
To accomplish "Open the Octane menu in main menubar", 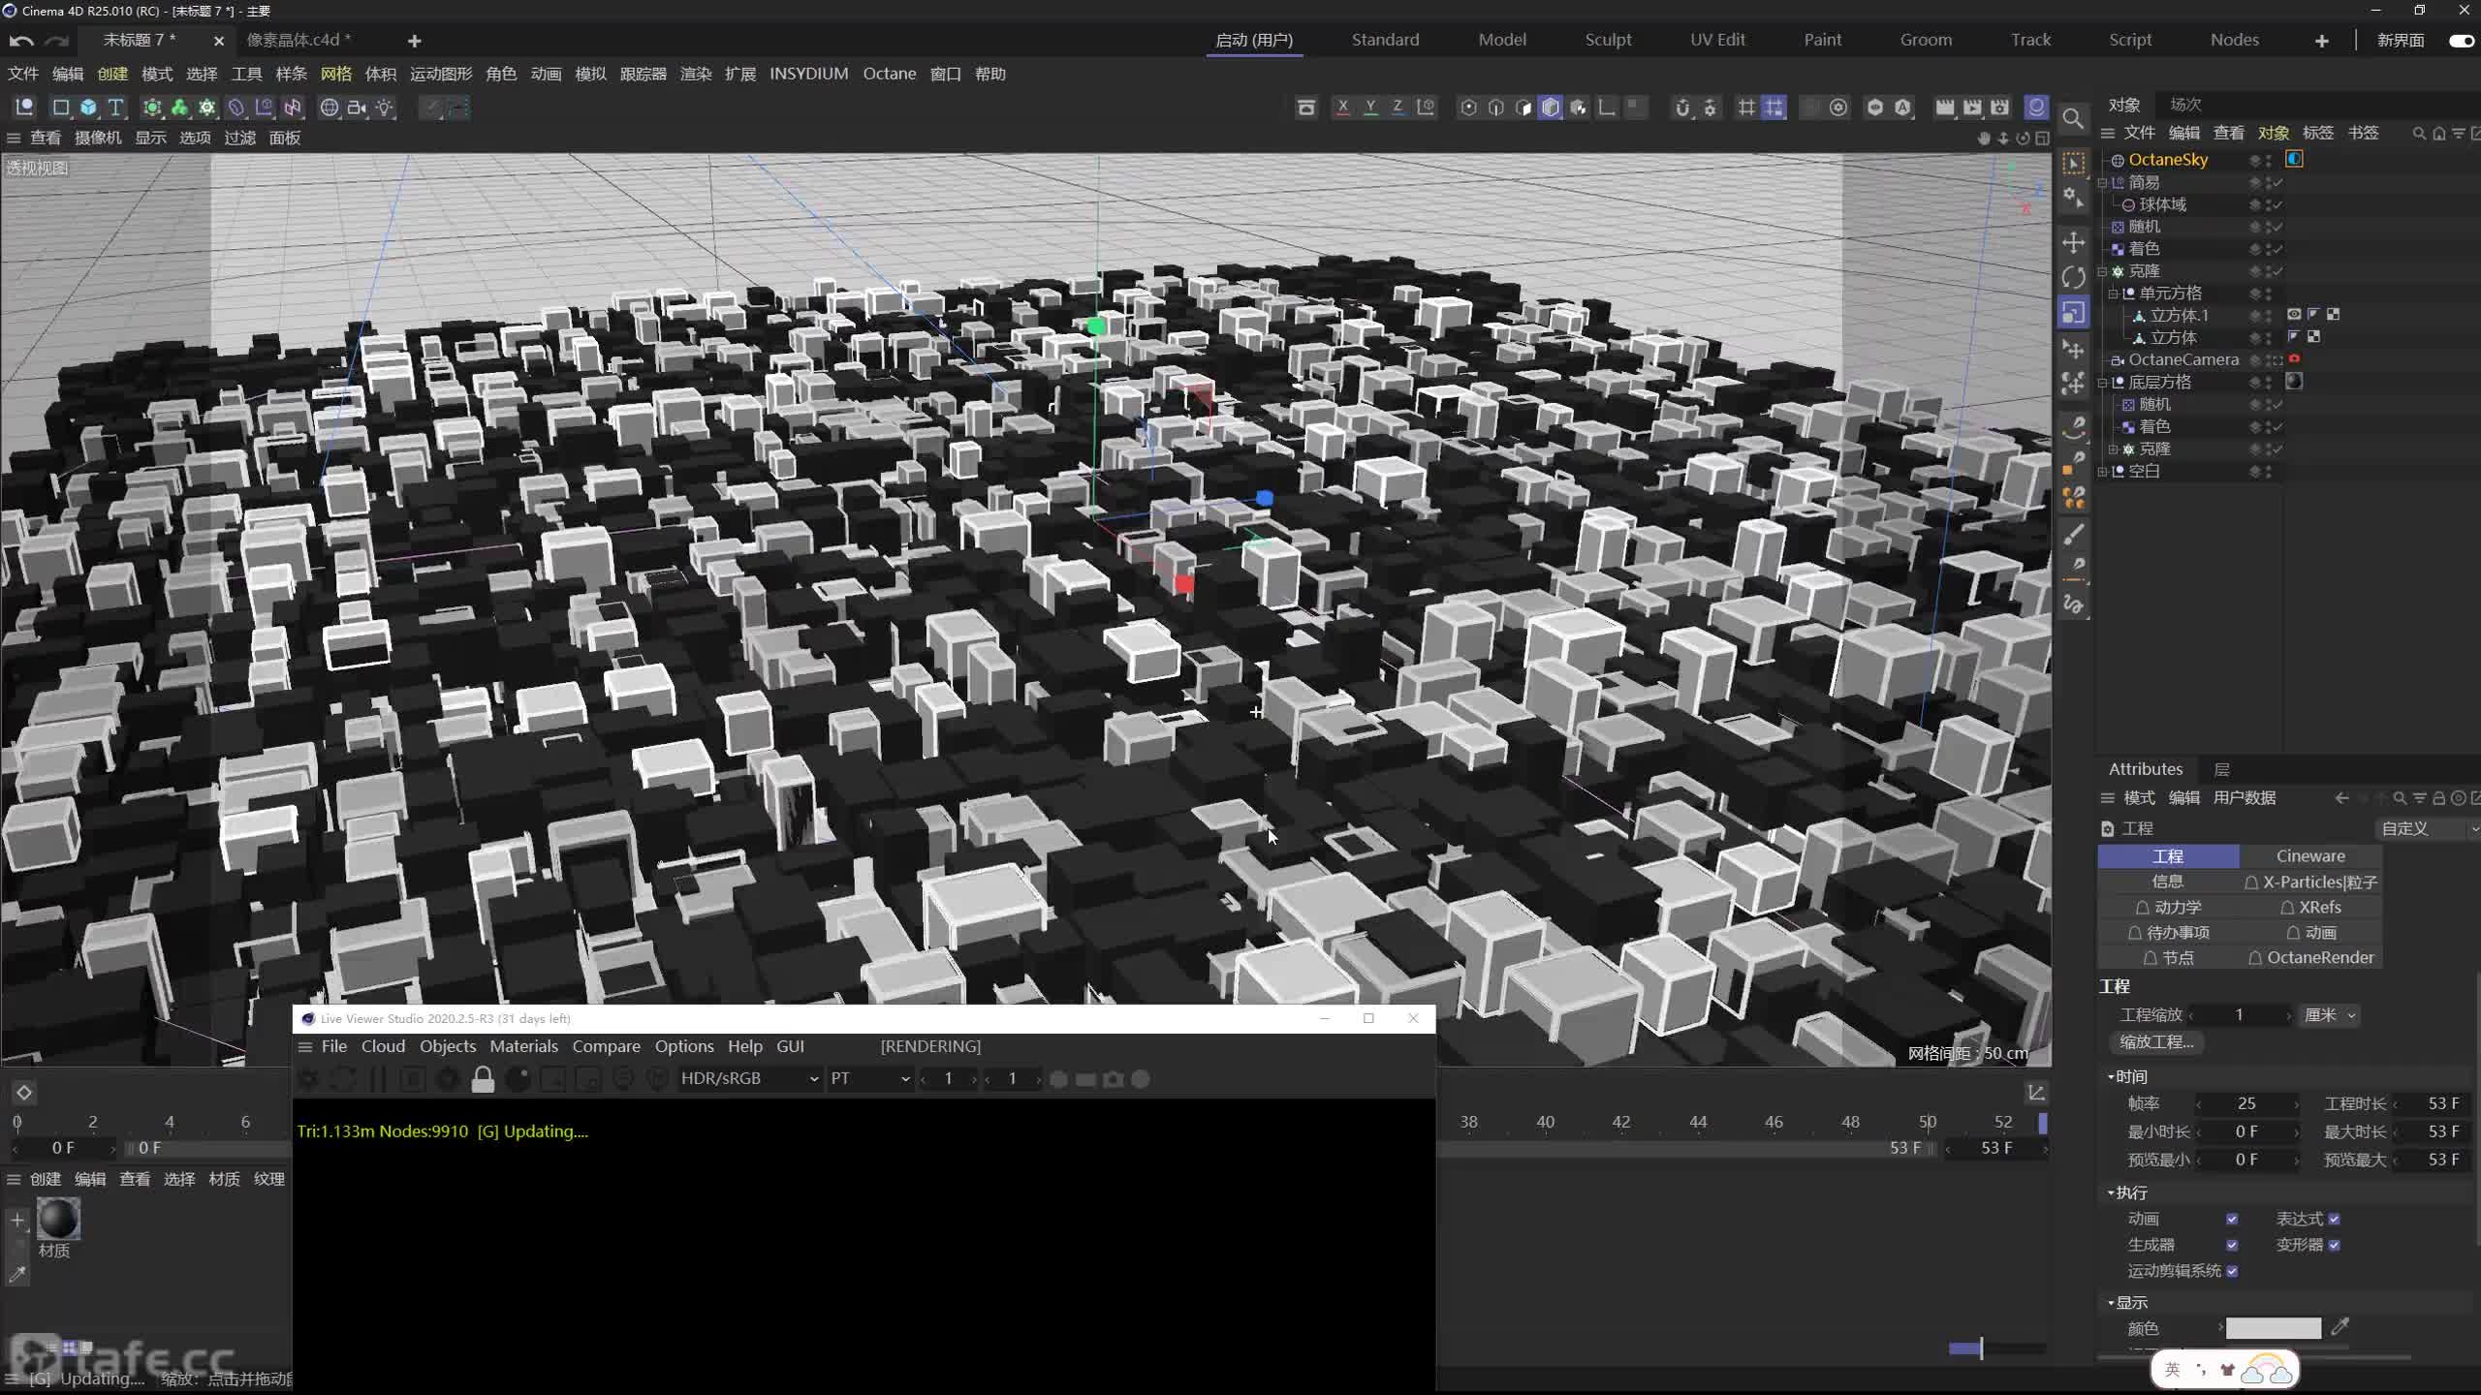I will click(x=889, y=74).
